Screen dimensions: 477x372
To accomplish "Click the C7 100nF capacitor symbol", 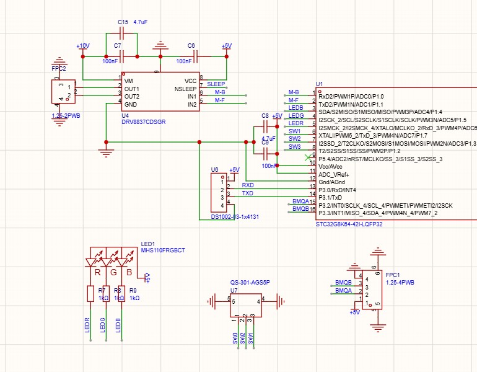I will point(122,56).
